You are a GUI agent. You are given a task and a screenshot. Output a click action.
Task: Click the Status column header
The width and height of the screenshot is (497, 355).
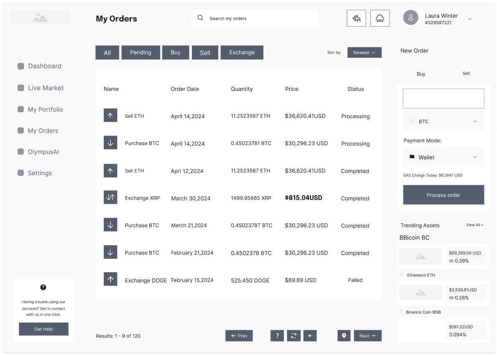[356, 89]
